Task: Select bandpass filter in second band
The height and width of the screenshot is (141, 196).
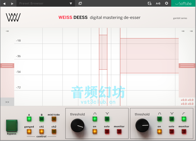Action: pyautogui.click(x=159, y=119)
